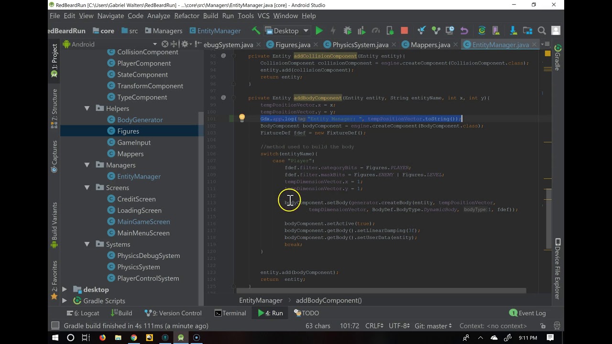
Task: Open the Project panel gear settings
Action: click(x=186, y=44)
